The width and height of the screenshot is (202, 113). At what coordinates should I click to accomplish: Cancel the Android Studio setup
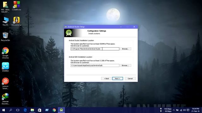[x=130, y=78]
